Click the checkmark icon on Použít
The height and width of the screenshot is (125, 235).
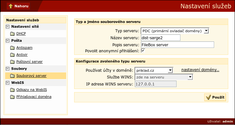point(208,97)
